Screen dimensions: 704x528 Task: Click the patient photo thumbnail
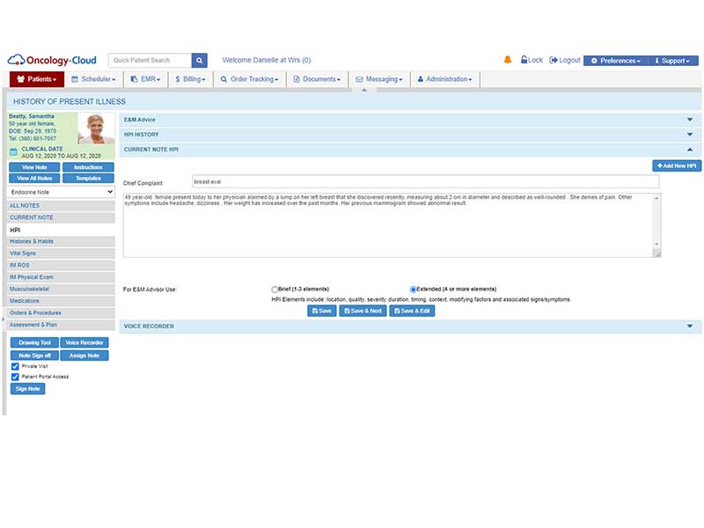click(96, 128)
